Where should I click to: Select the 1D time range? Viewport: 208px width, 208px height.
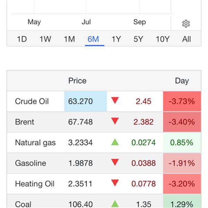[22, 39]
